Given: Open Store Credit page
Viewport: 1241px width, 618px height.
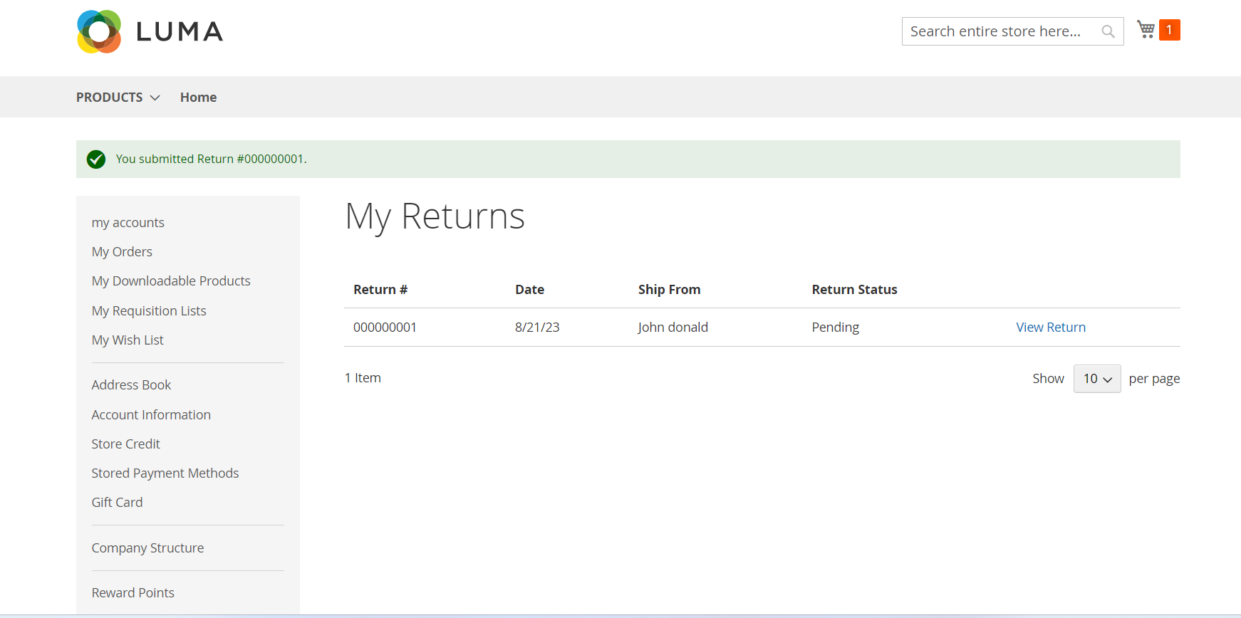Looking at the screenshot, I should coord(125,444).
